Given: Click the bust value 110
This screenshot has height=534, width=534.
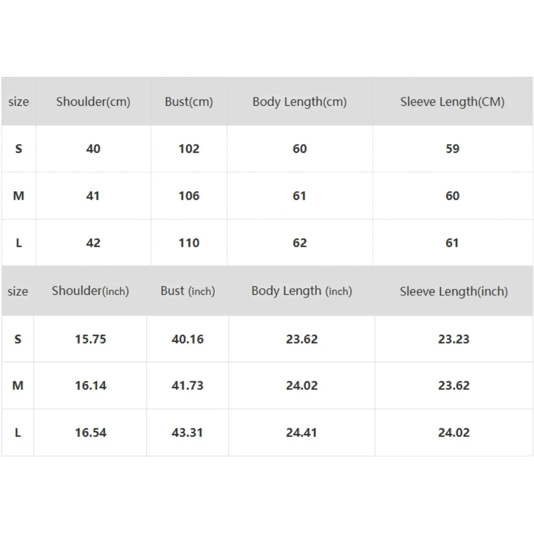Looking at the screenshot, I should pos(189,243).
